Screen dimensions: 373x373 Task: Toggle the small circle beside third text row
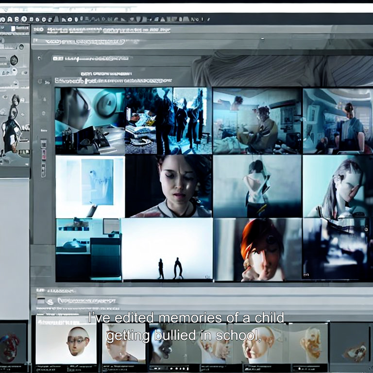click(x=39, y=58)
